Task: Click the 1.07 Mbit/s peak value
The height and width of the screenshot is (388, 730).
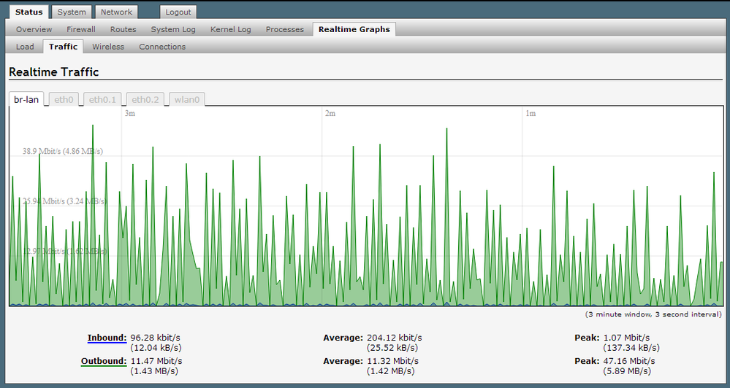Action: 627,338
